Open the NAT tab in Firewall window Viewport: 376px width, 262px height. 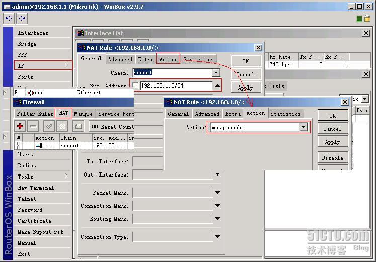63,113
